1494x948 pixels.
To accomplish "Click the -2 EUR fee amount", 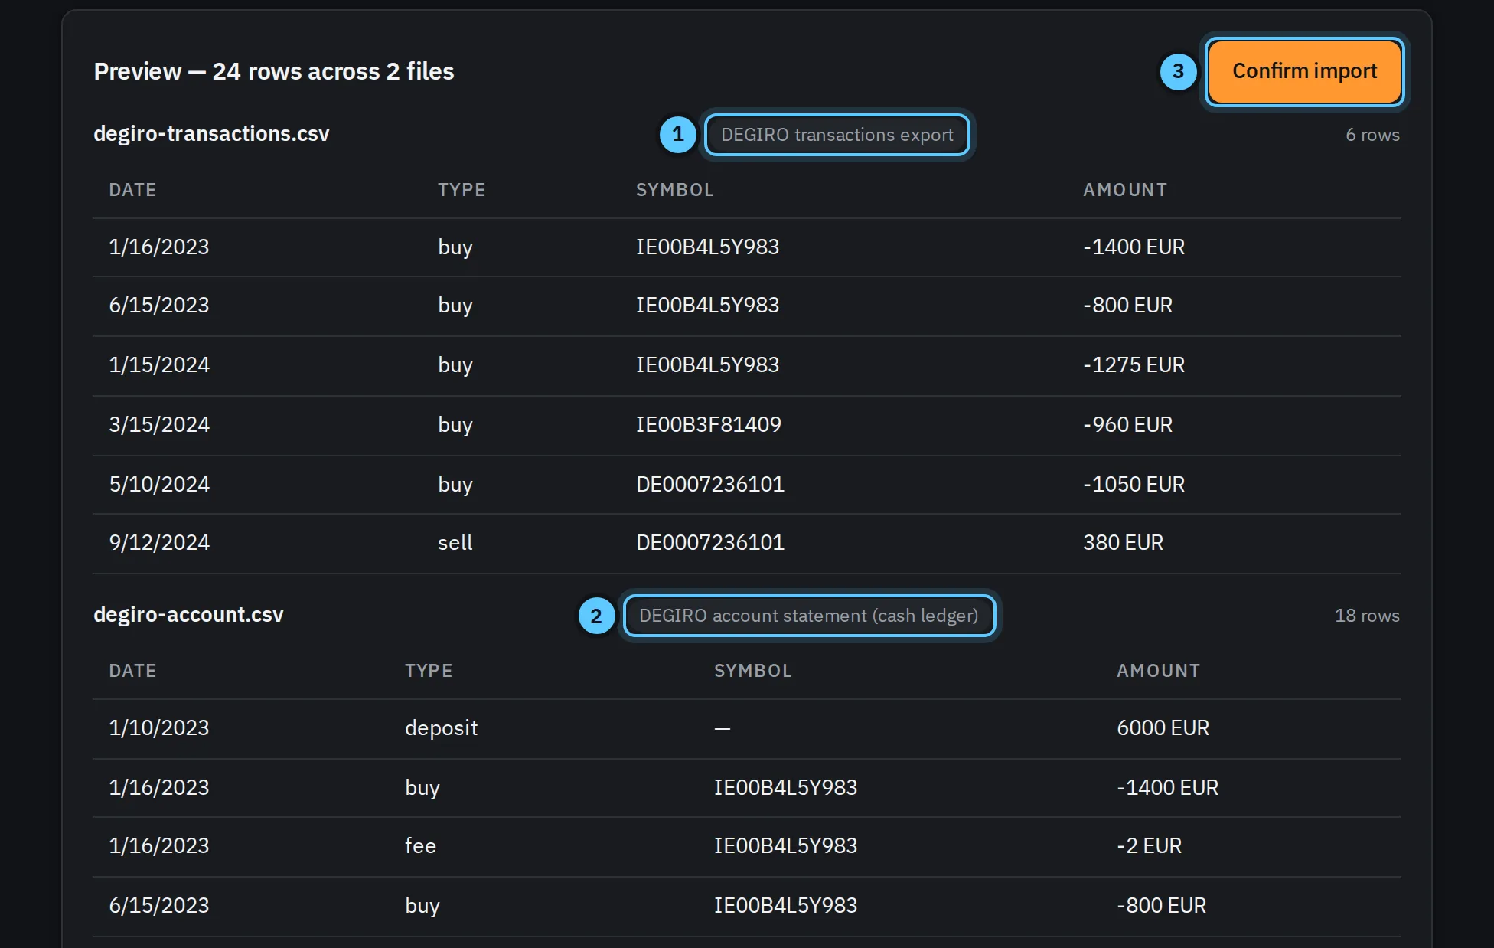I will tap(1149, 845).
